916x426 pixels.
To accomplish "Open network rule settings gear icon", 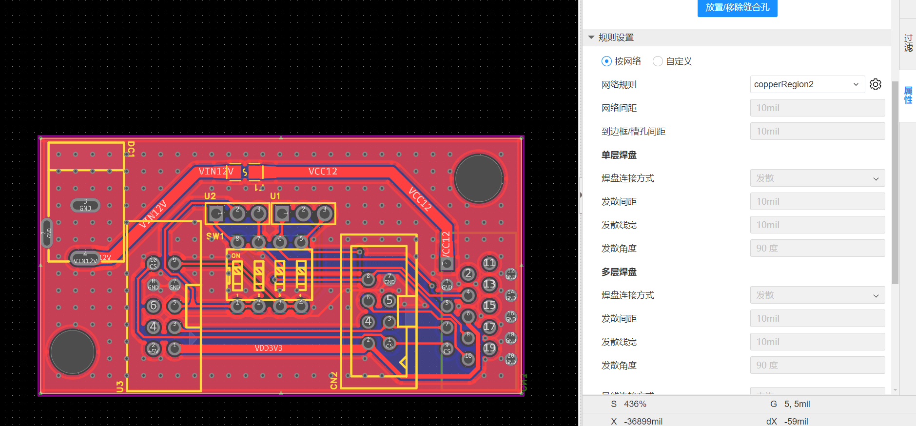I will 875,84.
